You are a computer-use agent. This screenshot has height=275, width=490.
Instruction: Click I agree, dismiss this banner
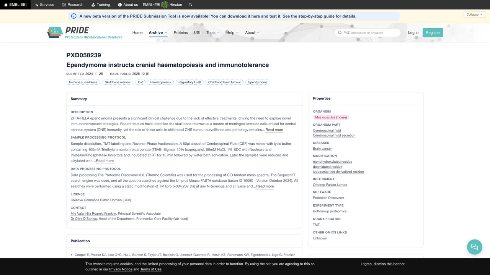click(x=382, y=264)
